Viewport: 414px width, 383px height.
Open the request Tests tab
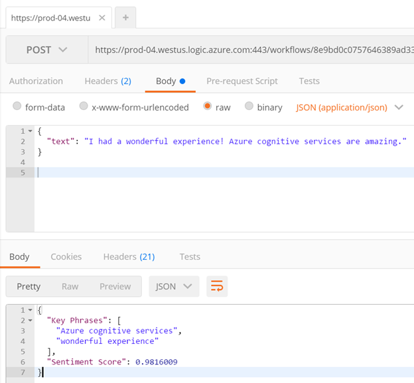pyautogui.click(x=309, y=81)
